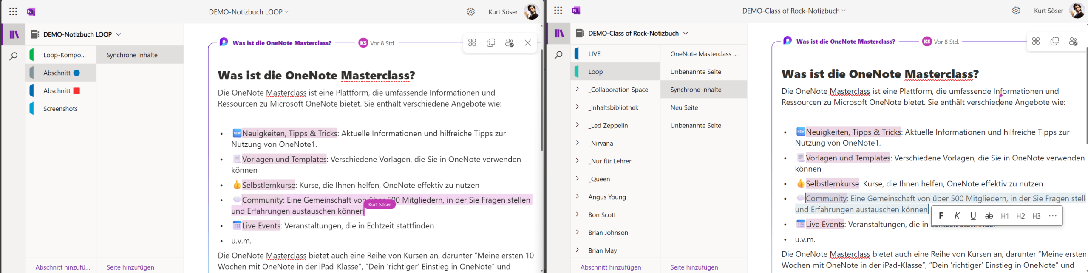The height and width of the screenshot is (273, 1088).
Task: Apply strikethrough formatting
Action: pos(989,216)
